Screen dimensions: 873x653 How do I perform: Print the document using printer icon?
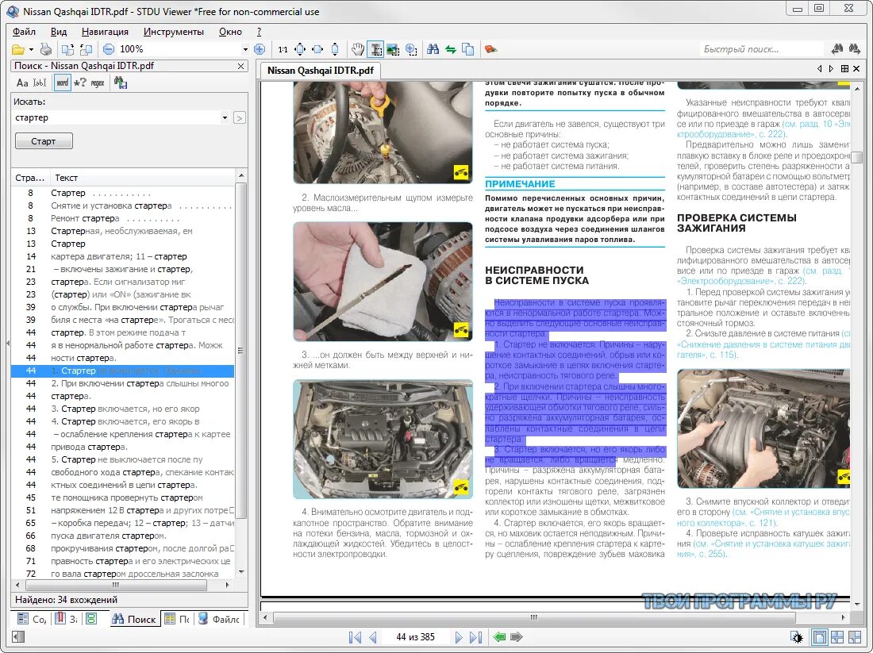(x=46, y=49)
